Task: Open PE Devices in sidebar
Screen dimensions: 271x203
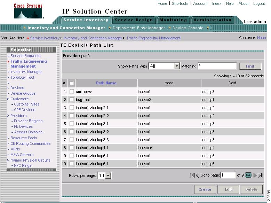Action: tap(23, 126)
